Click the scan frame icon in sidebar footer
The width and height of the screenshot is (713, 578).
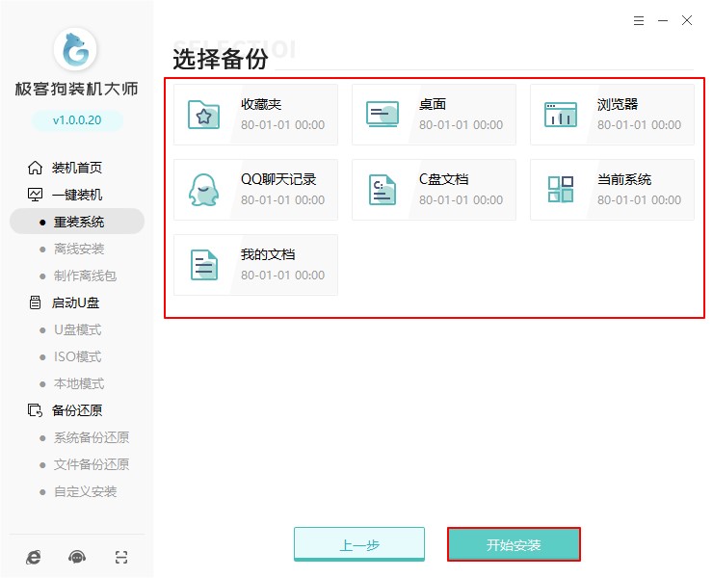120,557
